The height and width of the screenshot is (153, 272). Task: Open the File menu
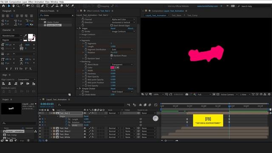(2, 2)
